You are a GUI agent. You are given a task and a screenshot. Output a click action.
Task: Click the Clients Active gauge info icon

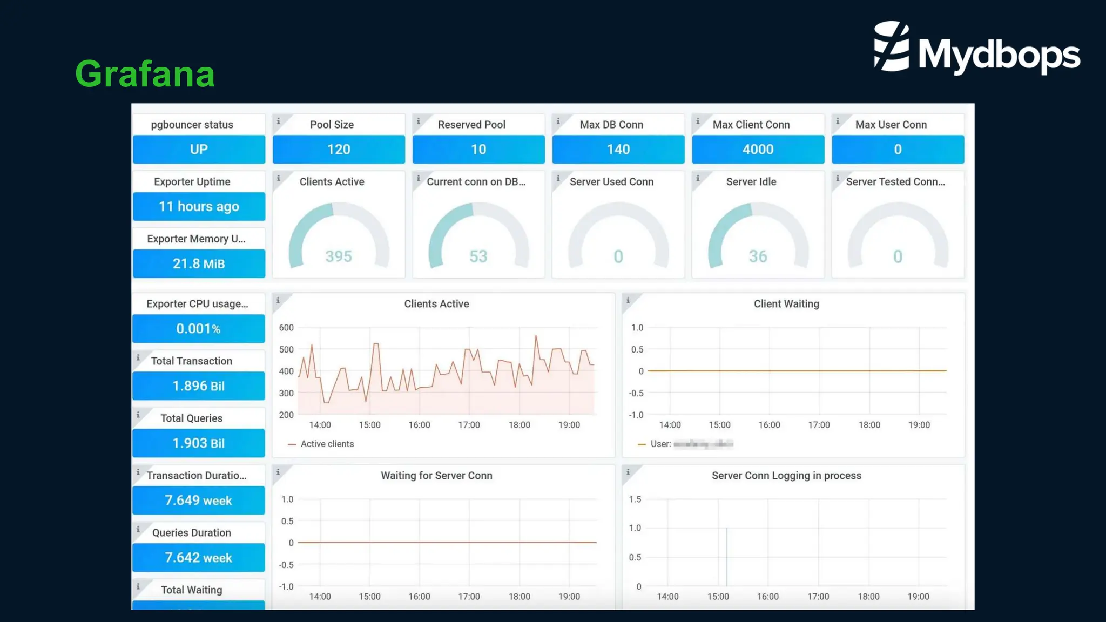279,178
